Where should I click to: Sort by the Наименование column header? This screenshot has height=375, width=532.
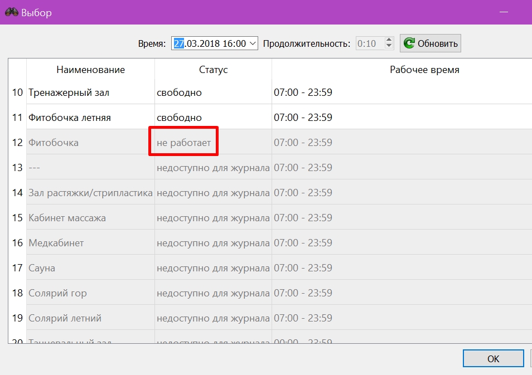click(x=90, y=70)
